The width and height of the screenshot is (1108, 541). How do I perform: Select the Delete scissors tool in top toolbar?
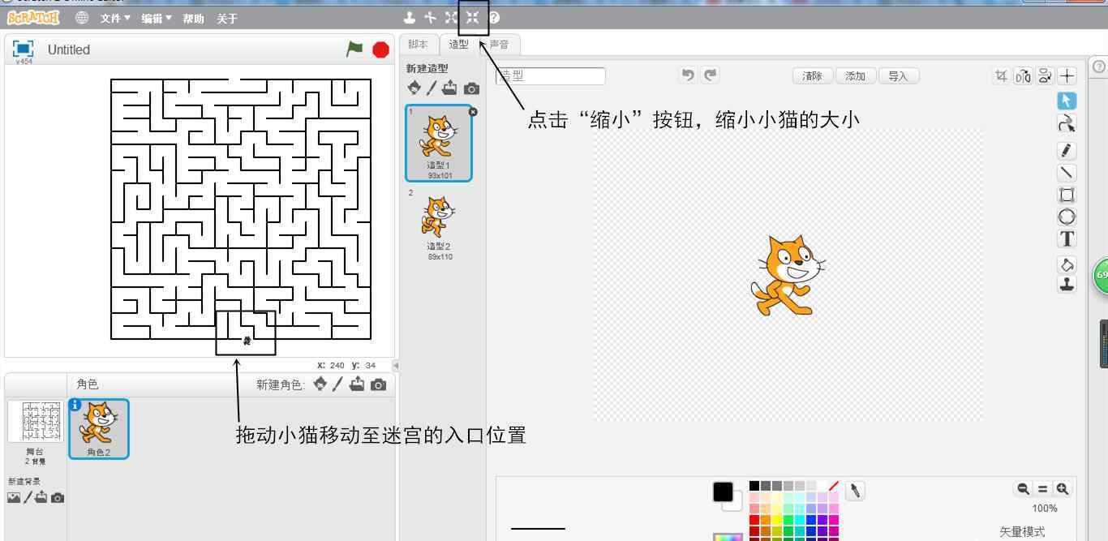click(x=431, y=17)
